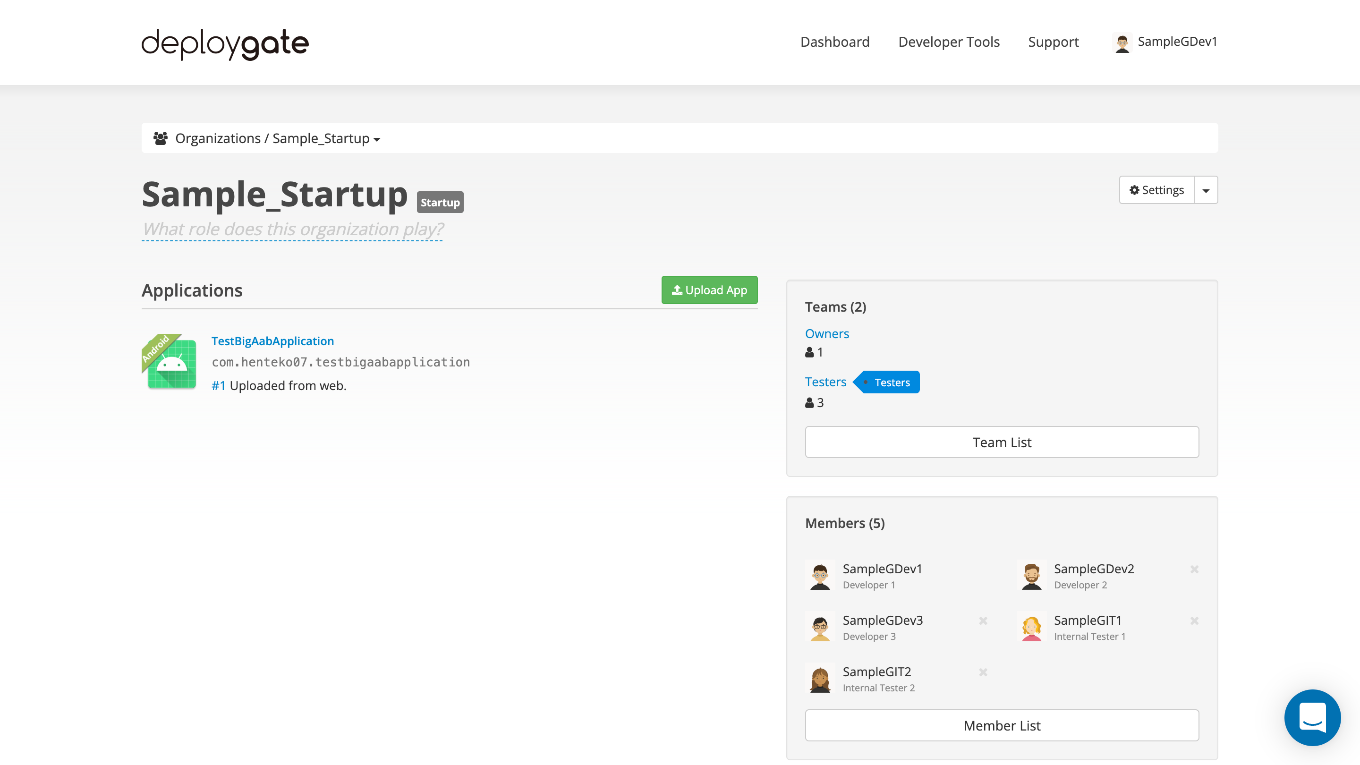The width and height of the screenshot is (1360, 765).
Task: Edit the organization role description field
Action: click(292, 229)
